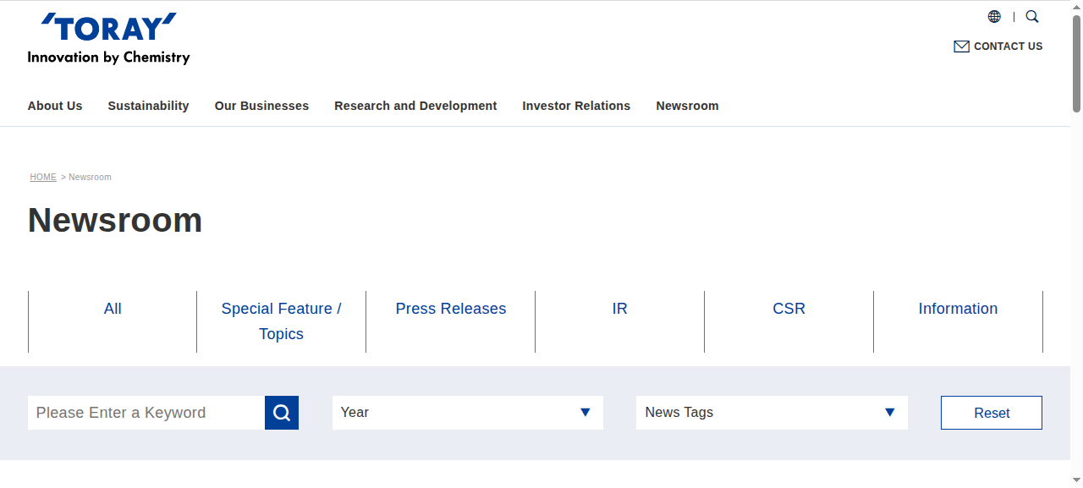Open the Newsroom navigation menu item
The width and height of the screenshot is (1083, 488).
[687, 106]
